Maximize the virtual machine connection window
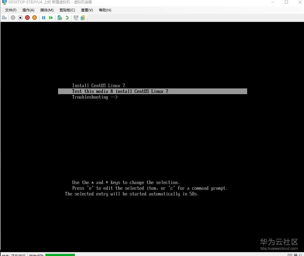 tap(286, 2)
